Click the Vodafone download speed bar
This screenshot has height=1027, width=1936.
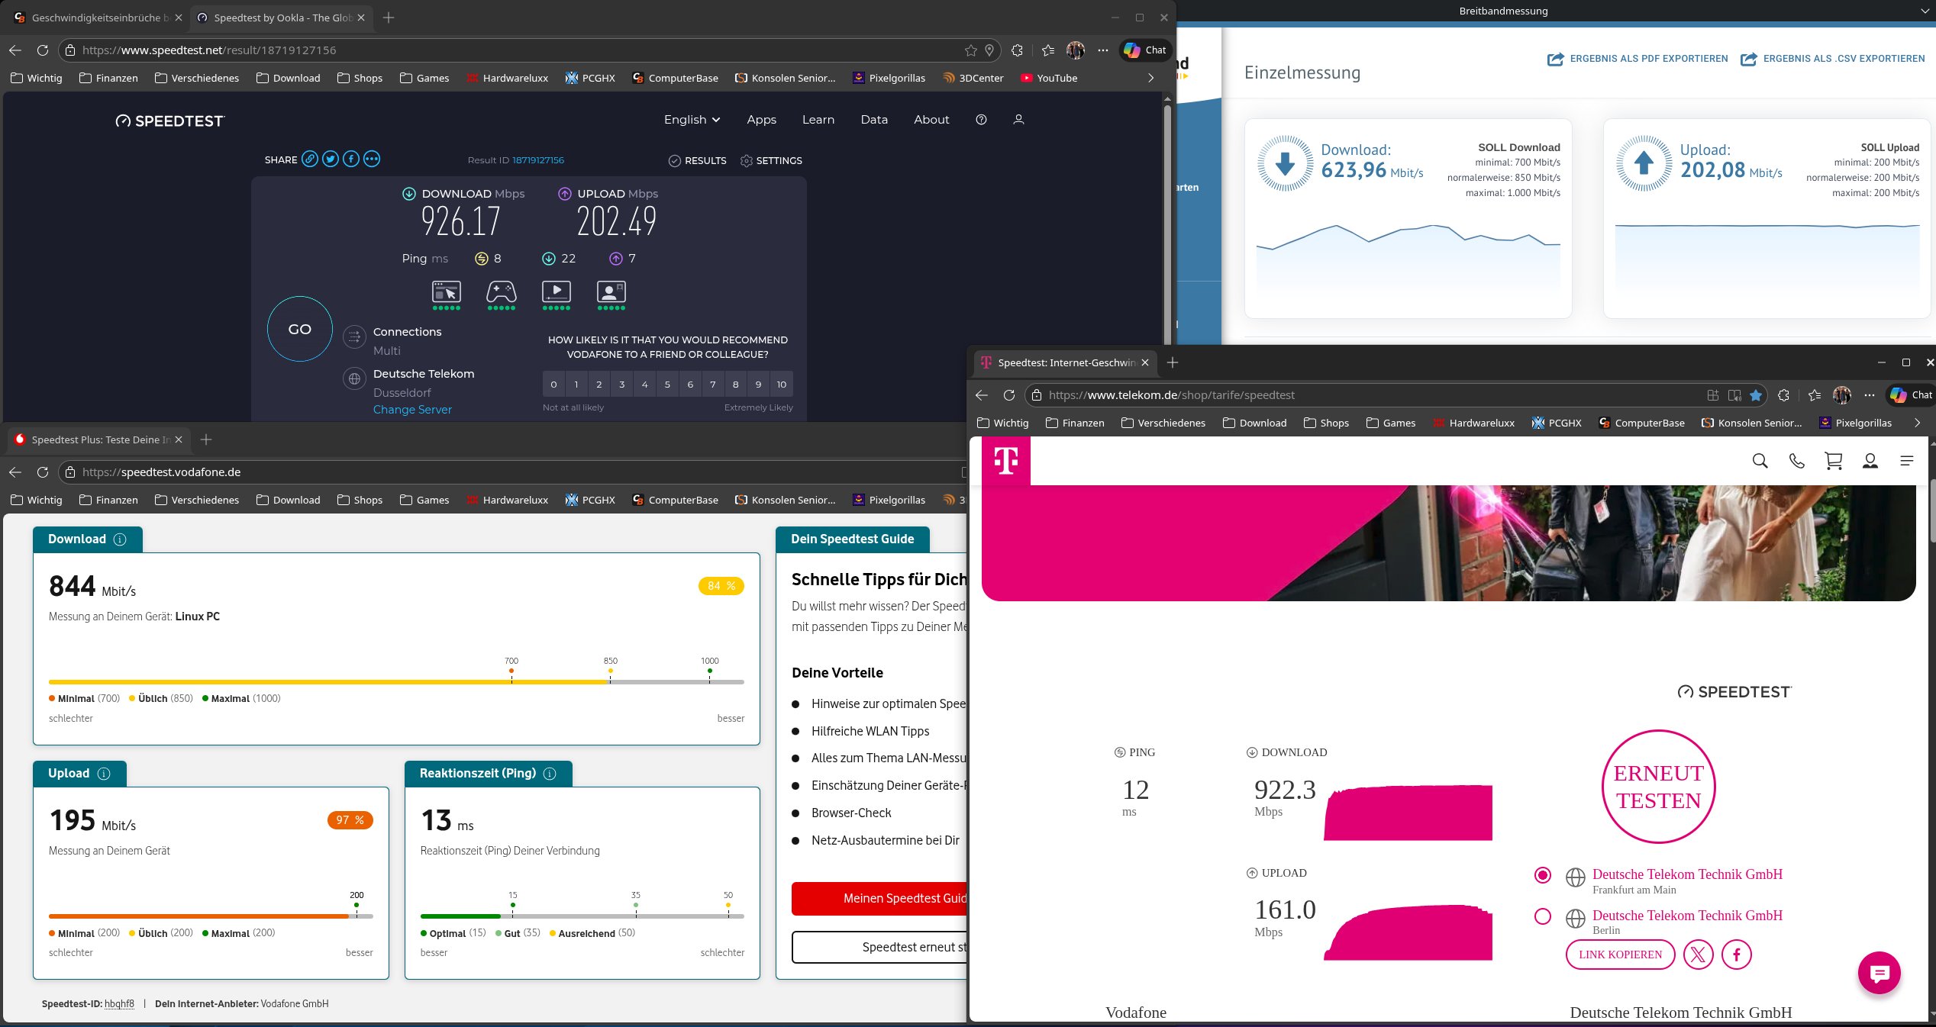395,681
